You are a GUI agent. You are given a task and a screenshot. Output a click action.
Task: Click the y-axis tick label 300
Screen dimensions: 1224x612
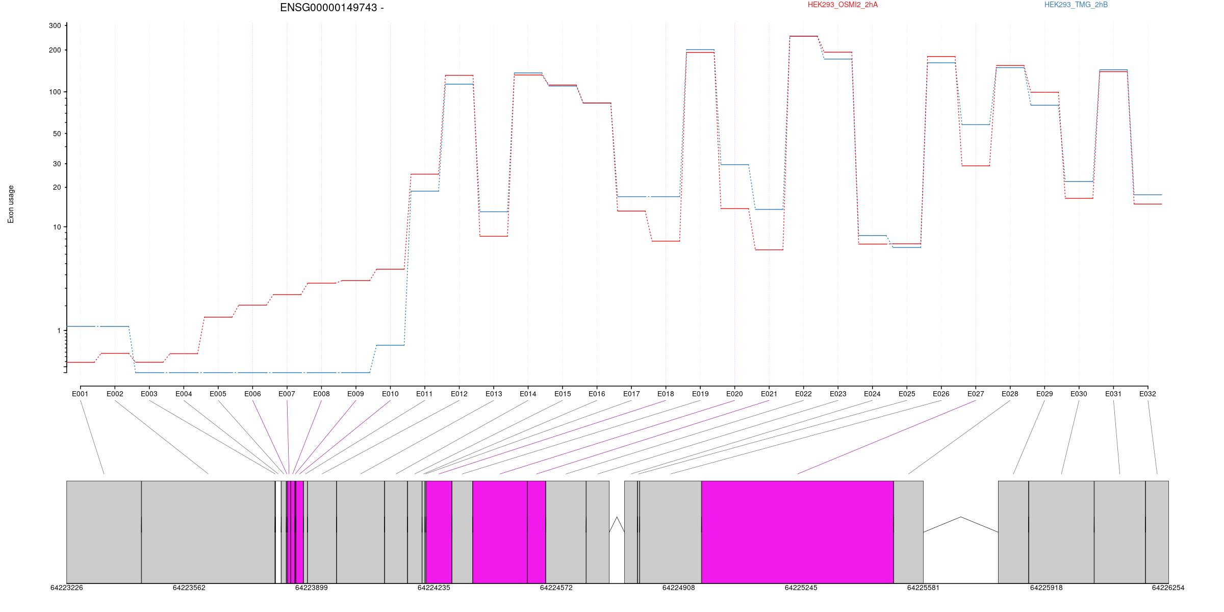(55, 25)
